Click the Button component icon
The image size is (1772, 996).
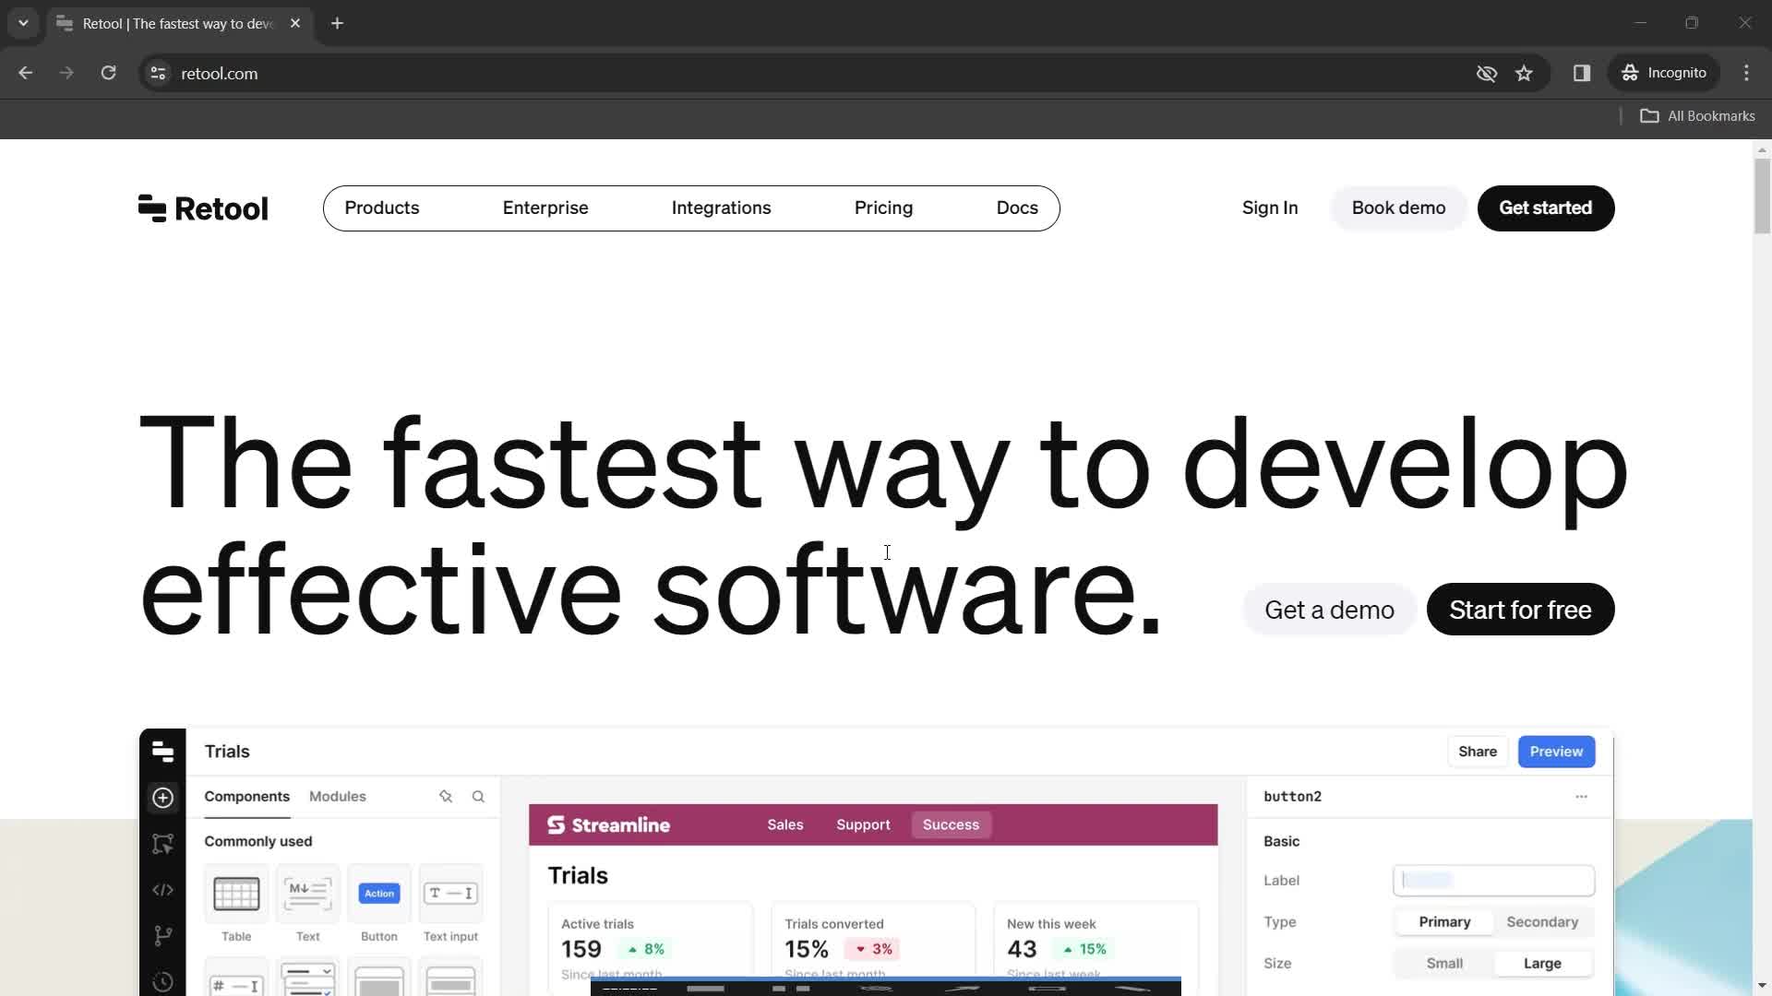click(378, 893)
